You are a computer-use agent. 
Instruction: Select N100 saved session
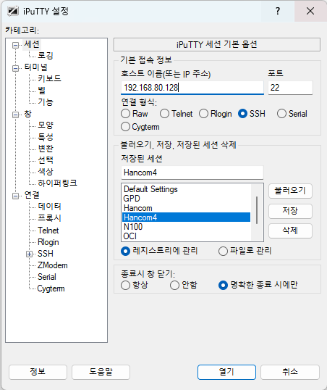(x=186, y=227)
